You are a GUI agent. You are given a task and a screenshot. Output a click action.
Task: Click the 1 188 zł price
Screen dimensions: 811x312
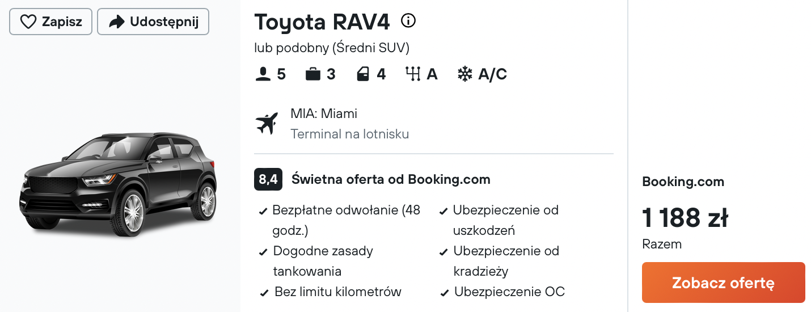point(685,218)
